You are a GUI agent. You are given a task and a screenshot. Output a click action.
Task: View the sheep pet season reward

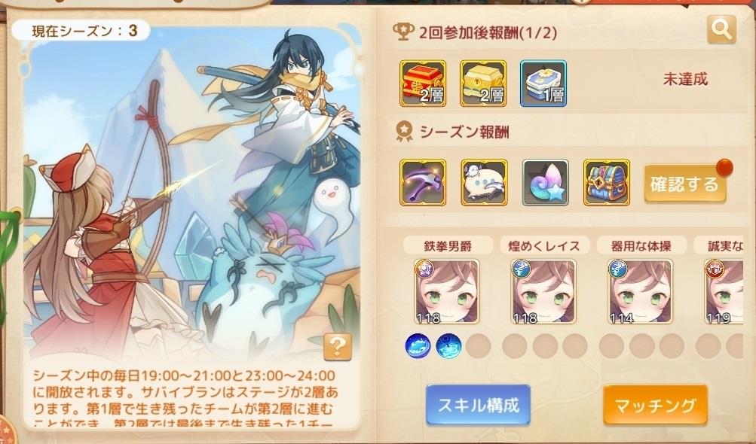click(484, 183)
